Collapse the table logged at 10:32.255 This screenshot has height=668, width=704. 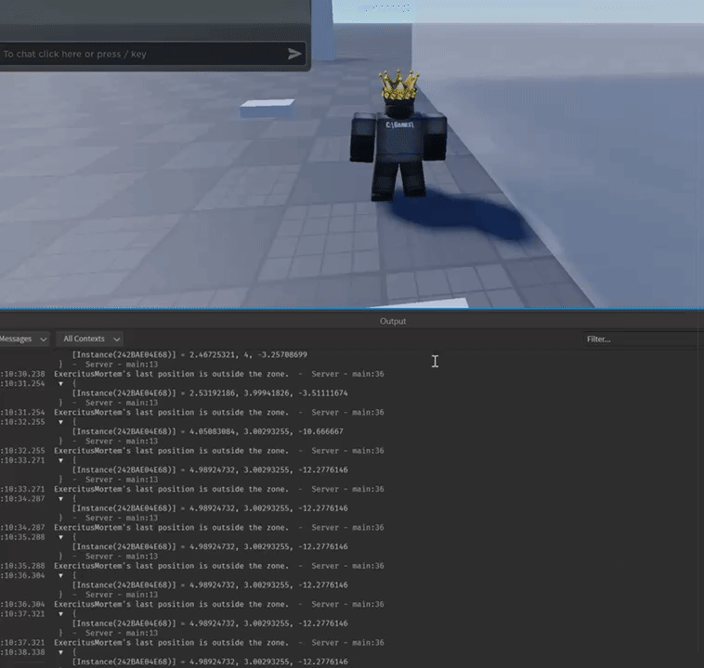(x=60, y=422)
